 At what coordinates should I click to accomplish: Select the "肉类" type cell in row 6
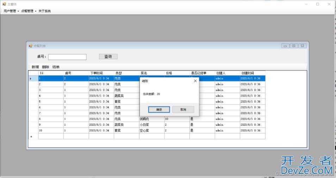click(x=127, y=107)
